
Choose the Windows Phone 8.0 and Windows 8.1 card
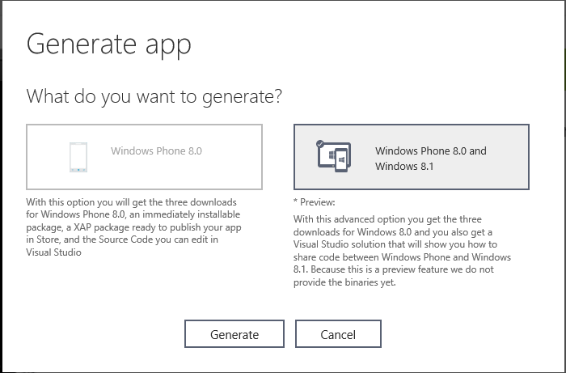coord(412,157)
